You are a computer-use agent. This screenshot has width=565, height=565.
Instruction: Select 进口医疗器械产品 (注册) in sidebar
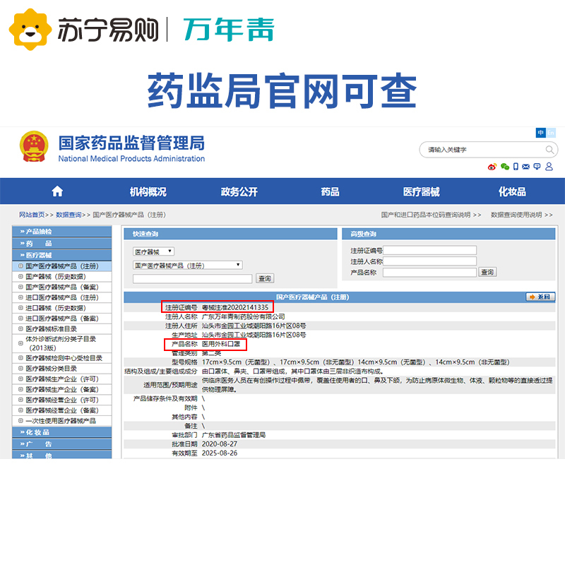[62, 297]
